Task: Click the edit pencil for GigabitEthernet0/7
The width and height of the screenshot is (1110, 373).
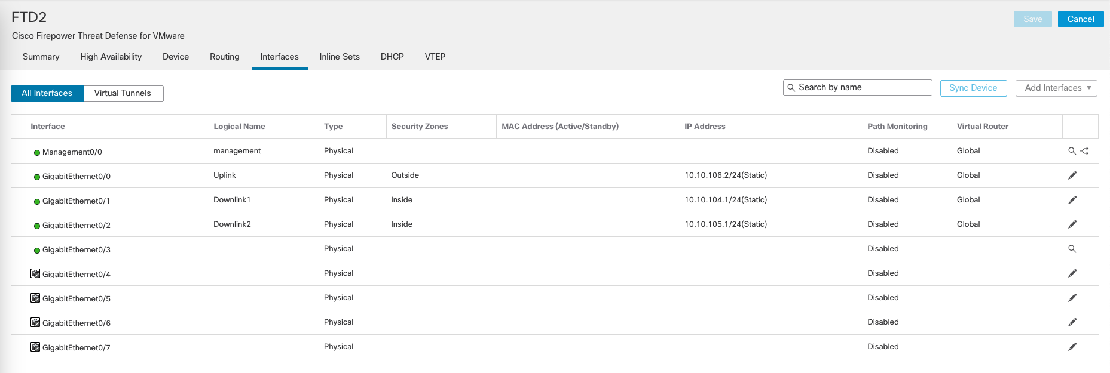Action: (x=1072, y=347)
